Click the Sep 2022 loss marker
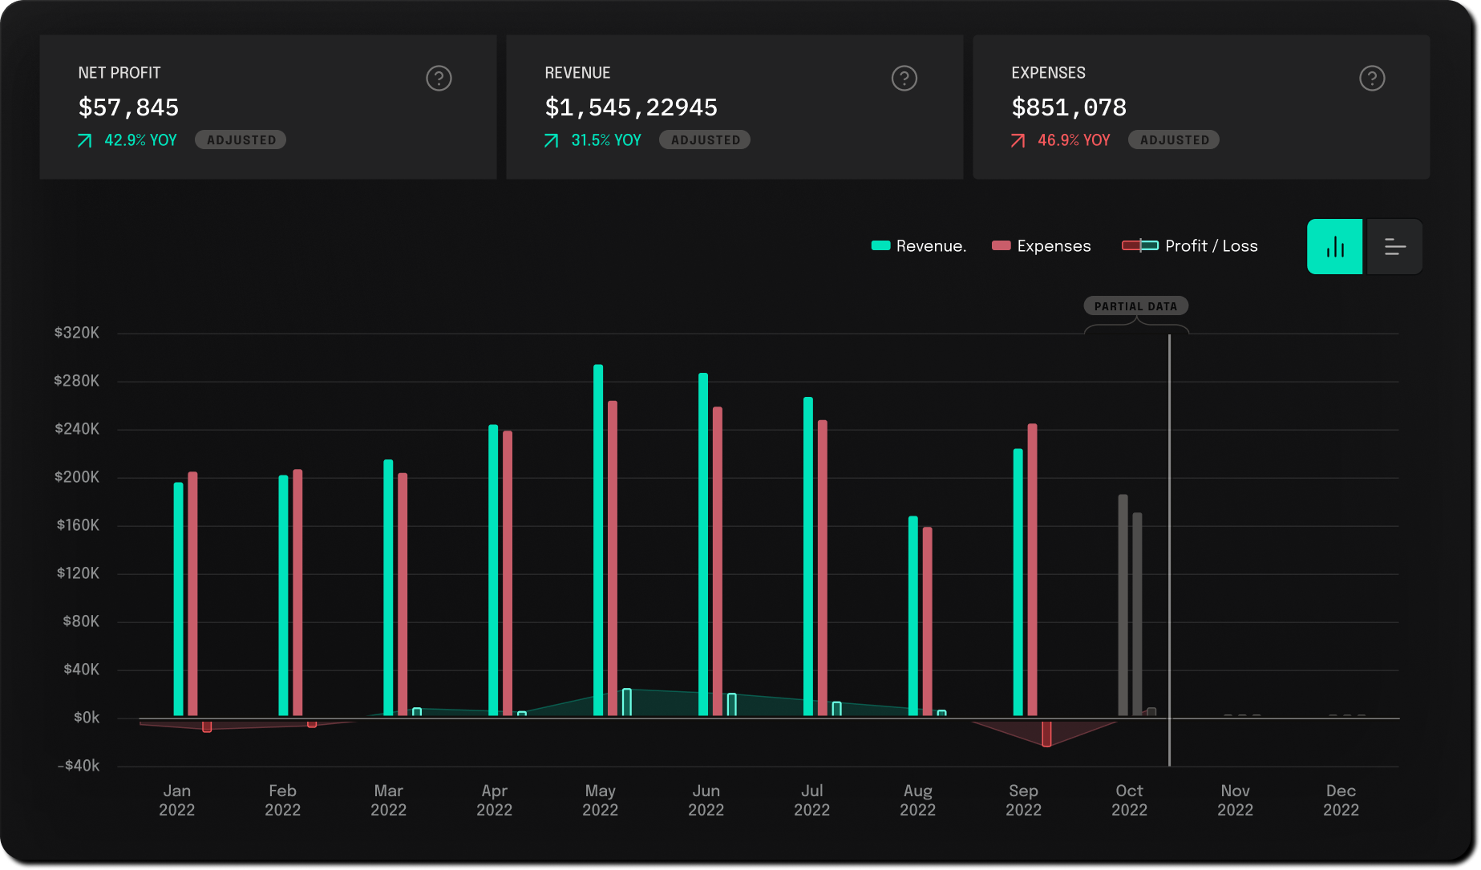1481x870 pixels. pyautogui.click(x=1046, y=734)
